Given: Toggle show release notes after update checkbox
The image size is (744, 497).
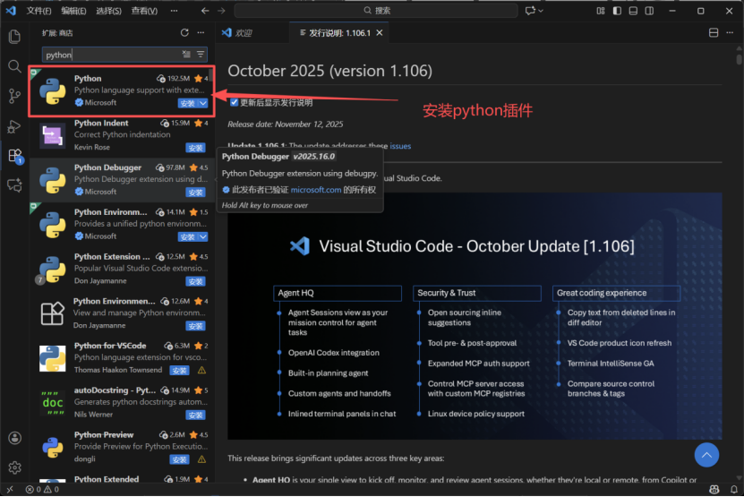Looking at the screenshot, I should pos(234,102).
